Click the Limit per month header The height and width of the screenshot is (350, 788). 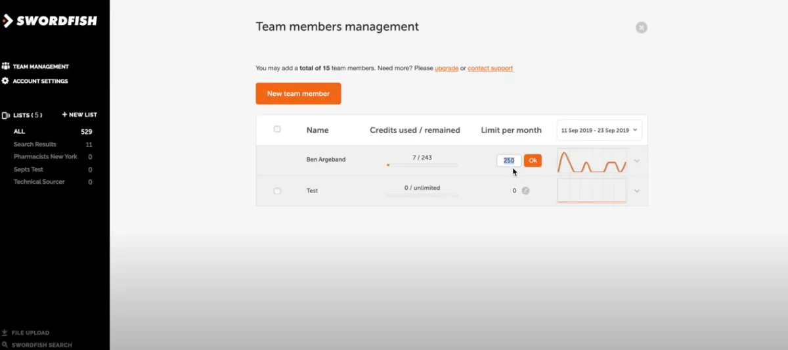coord(512,130)
